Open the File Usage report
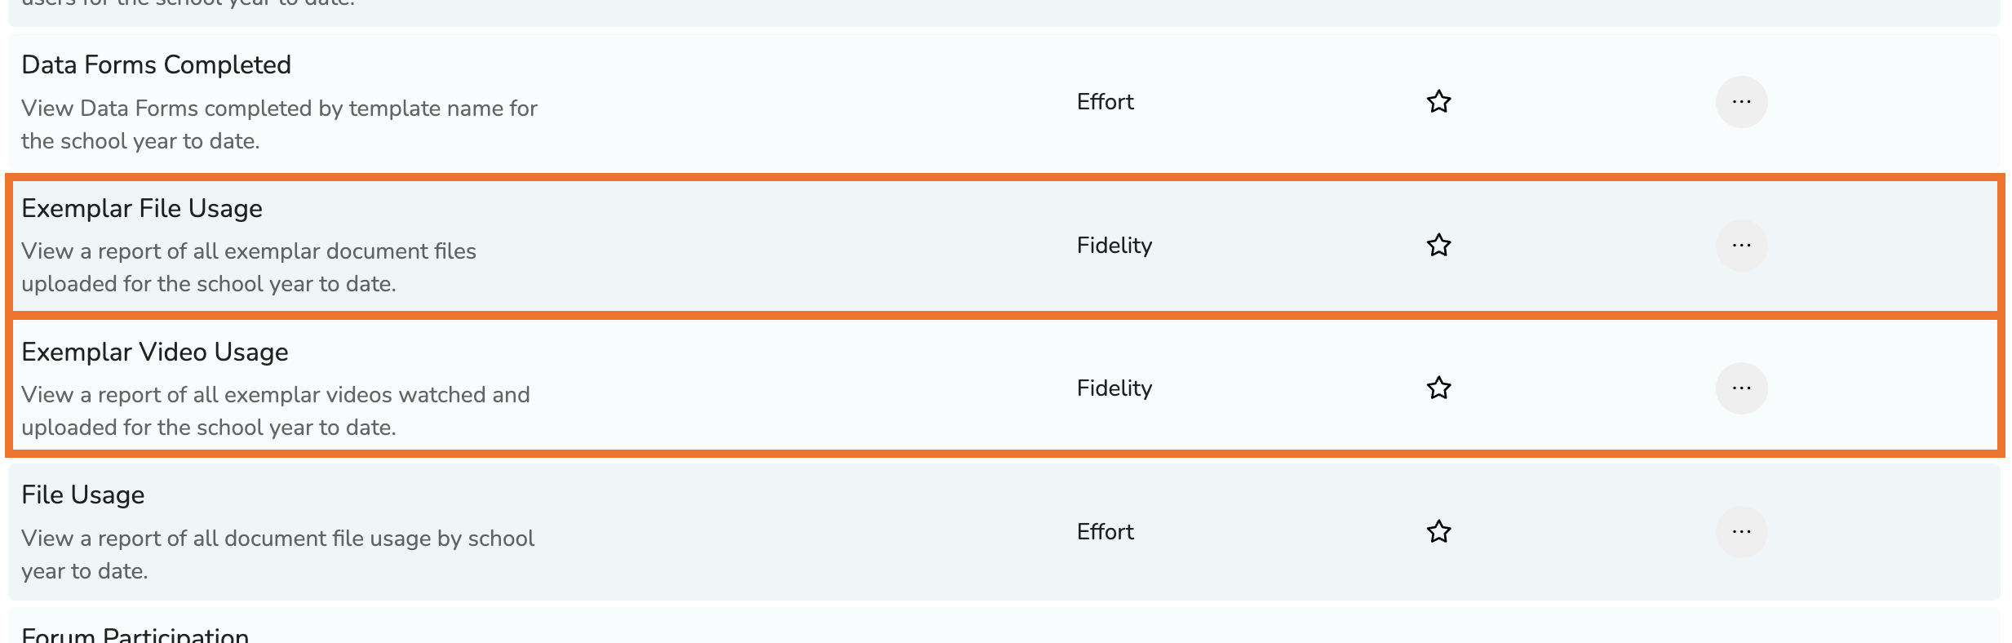This screenshot has width=2012, height=643. [x=83, y=495]
